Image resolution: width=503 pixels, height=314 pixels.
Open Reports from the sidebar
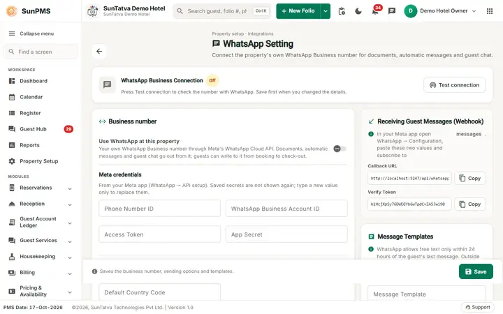coord(41,145)
